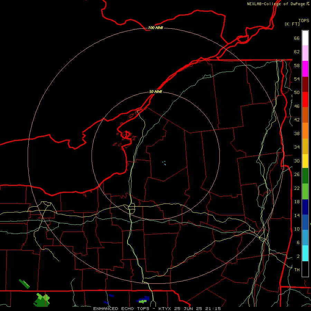
Task: Click the legend value 62
Action: point(297,52)
